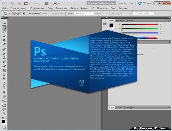Select the Crop tool
This screenshot has height=131, width=172.
tap(4, 40)
